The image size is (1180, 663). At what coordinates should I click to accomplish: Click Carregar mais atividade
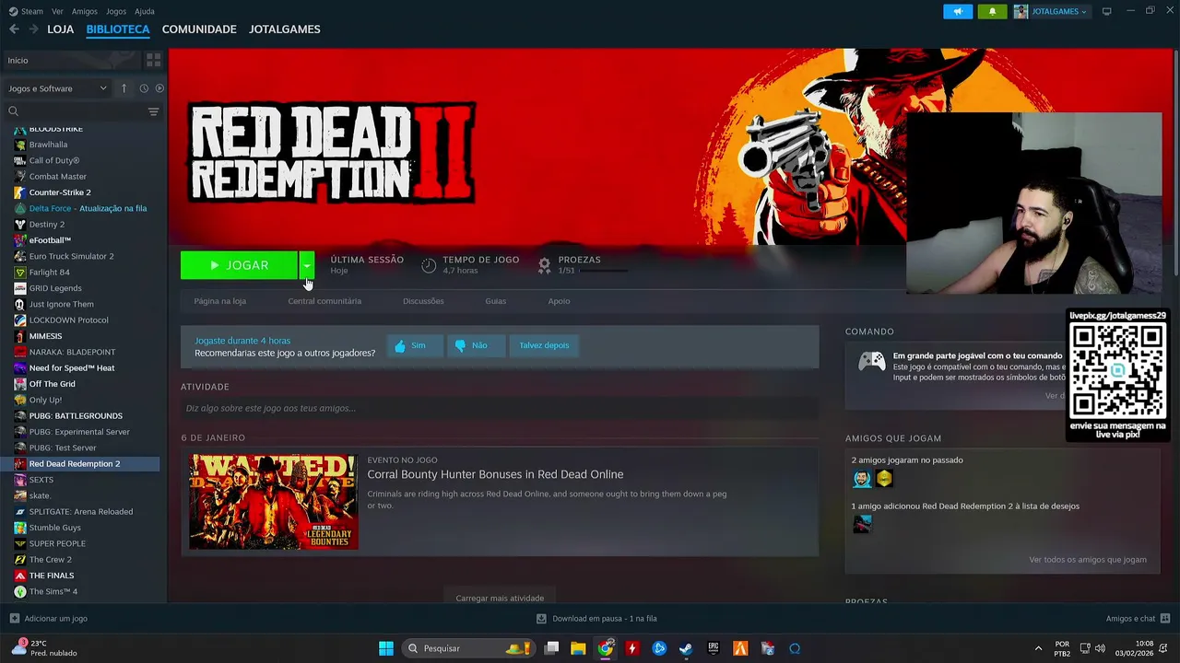(500, 598)
